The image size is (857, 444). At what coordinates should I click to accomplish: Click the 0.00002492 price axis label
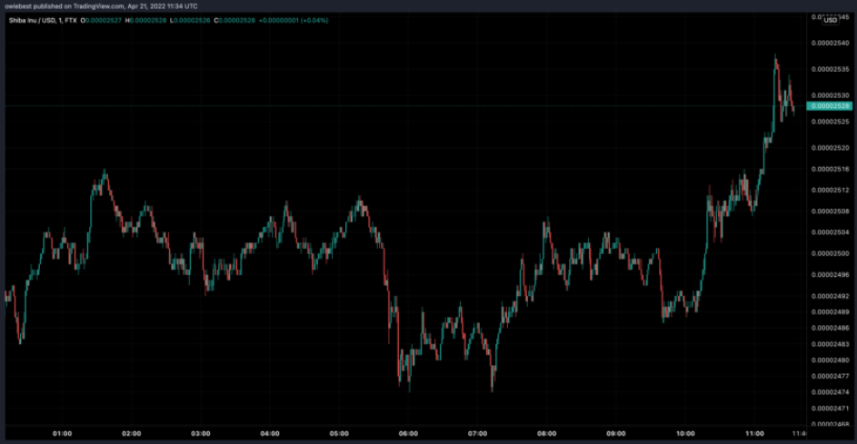point(831,297)
